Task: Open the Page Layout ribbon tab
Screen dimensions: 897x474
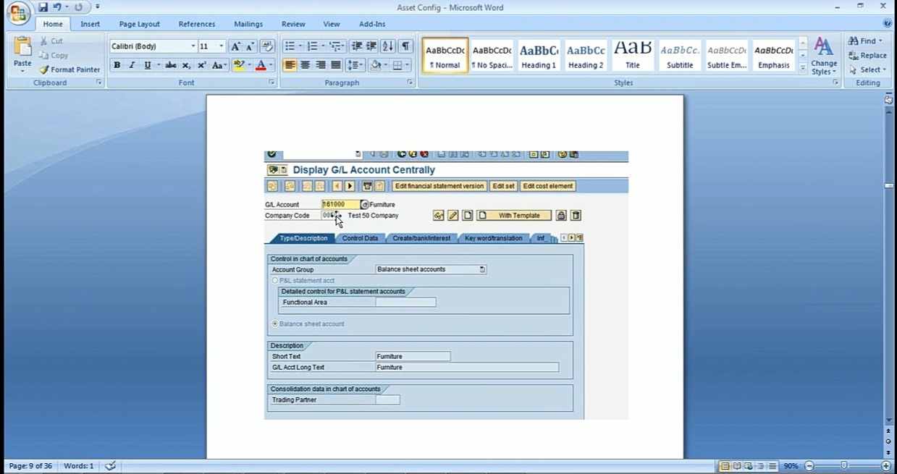Action: click(140, 24)
